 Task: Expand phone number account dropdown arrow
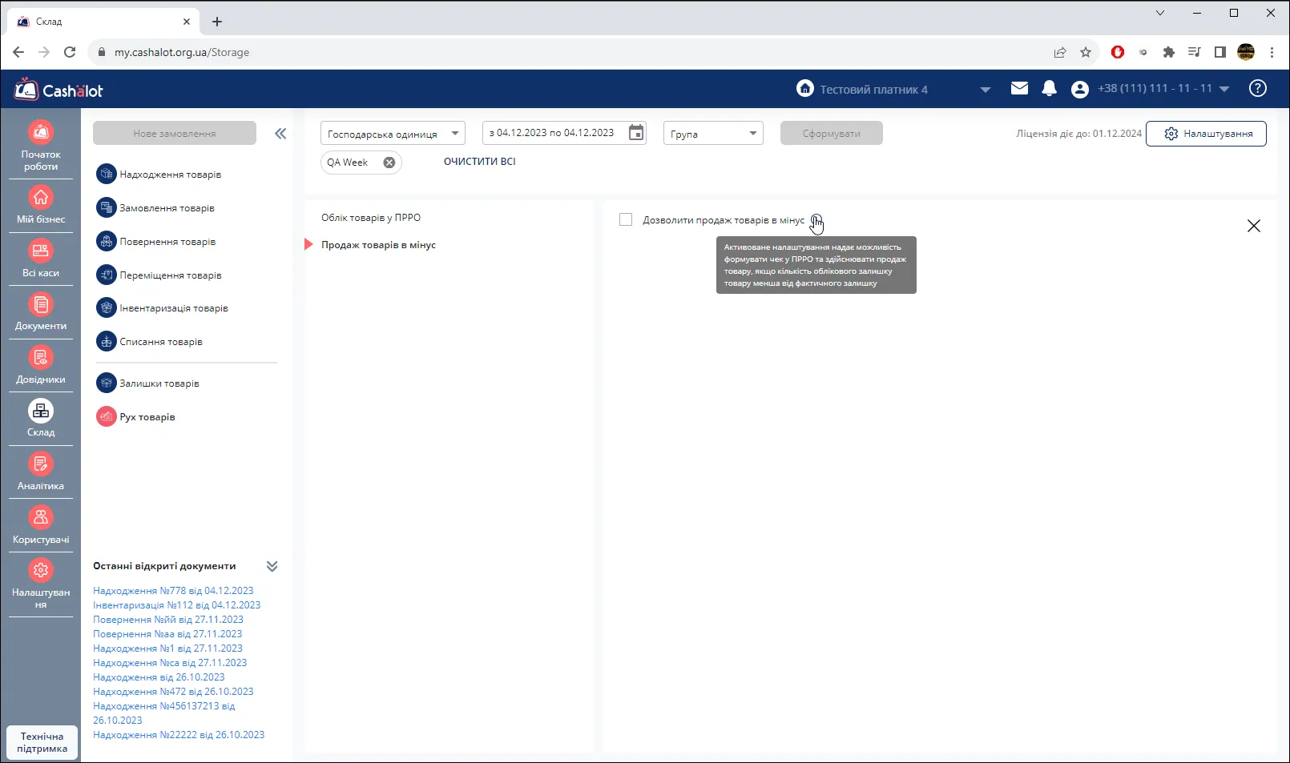pyautogui.click(x=1224, y=89)
